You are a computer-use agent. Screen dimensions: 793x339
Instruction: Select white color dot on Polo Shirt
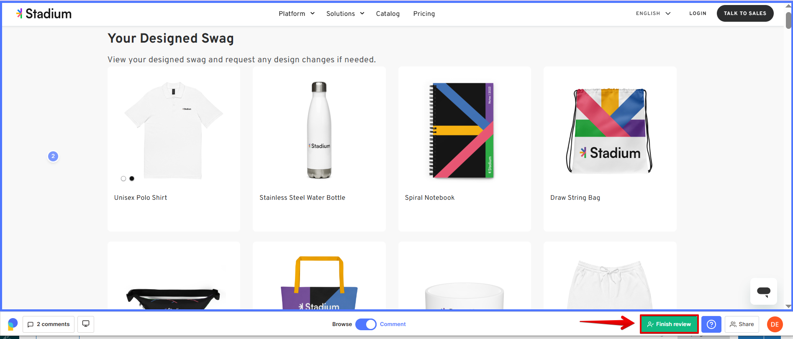pyautogui.click(x=123, y=178)
